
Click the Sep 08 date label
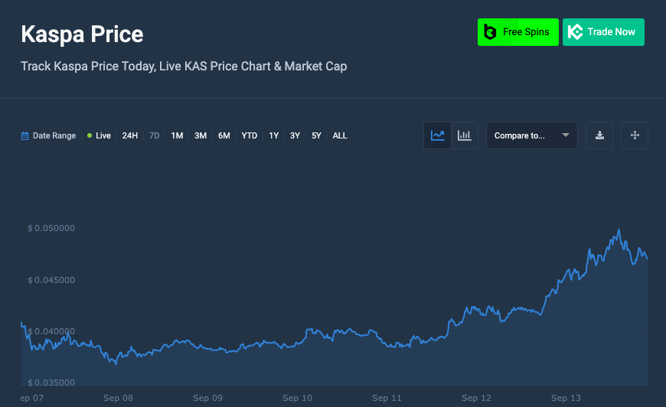click(118, 398)
